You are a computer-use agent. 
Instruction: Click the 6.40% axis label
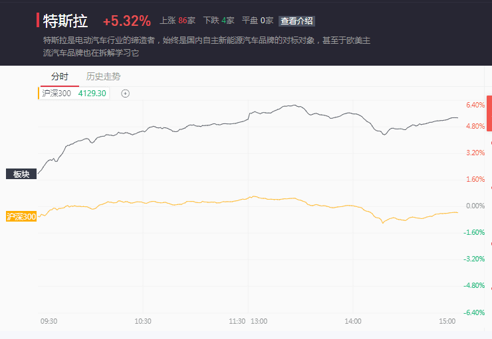(475, 105)
